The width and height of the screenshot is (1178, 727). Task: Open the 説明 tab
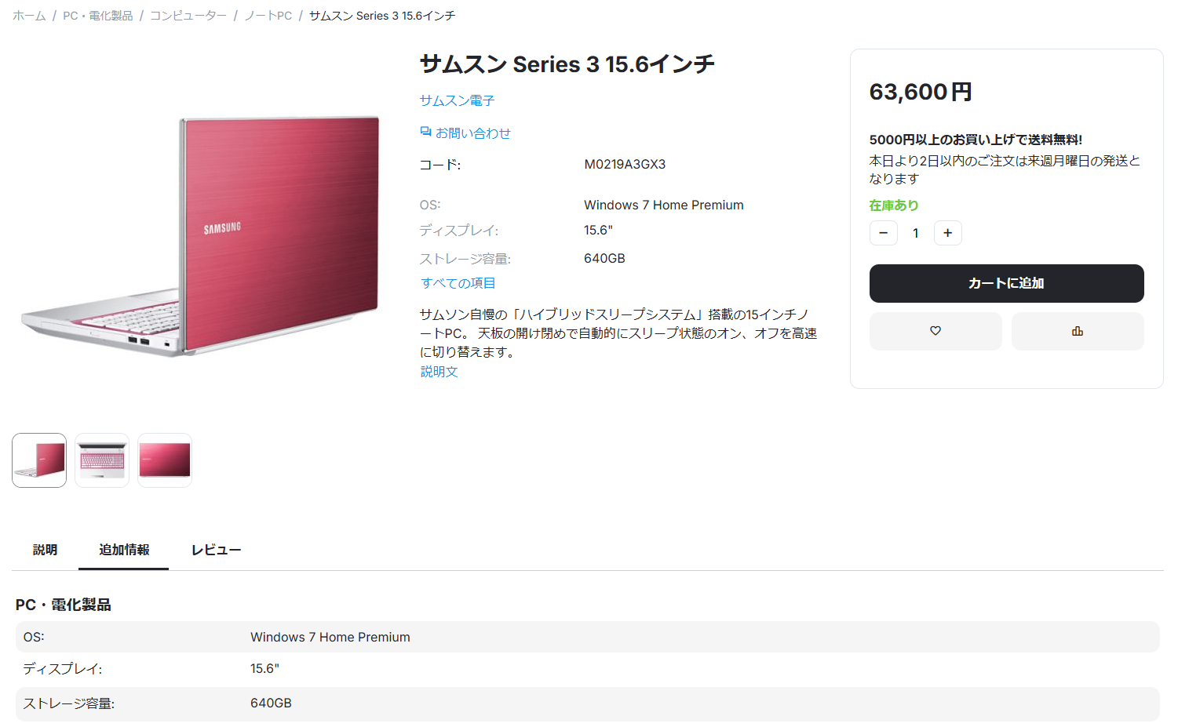point(45,550)
